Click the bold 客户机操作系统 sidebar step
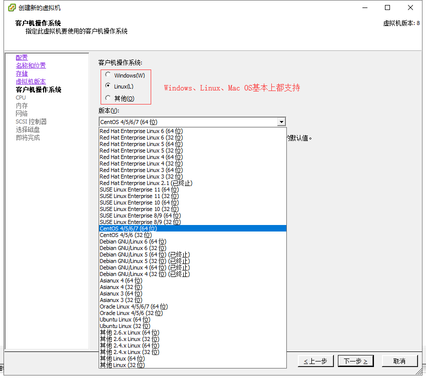This screenshot has height=379, width=426. (x=39, y=89)
